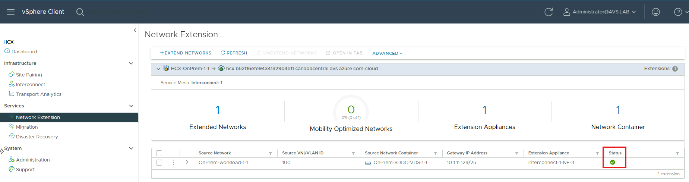Collapse the Infrastructure section
Viewport: 689px width, 182px height.
click(131, 63)
